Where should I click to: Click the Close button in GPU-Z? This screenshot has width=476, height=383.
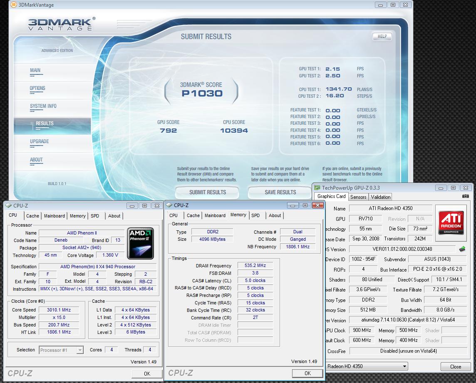(x=455, y=367)
